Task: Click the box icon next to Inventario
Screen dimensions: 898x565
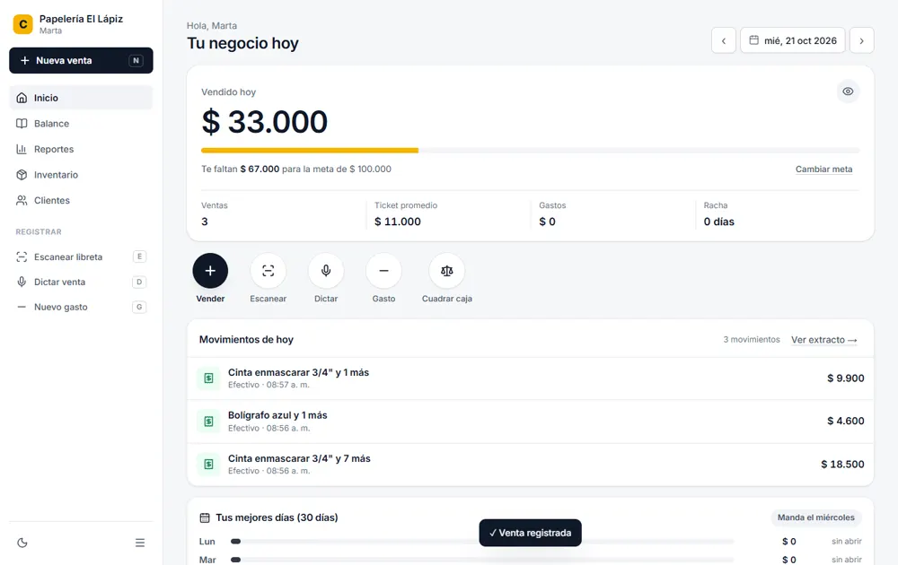Action: 22,175
